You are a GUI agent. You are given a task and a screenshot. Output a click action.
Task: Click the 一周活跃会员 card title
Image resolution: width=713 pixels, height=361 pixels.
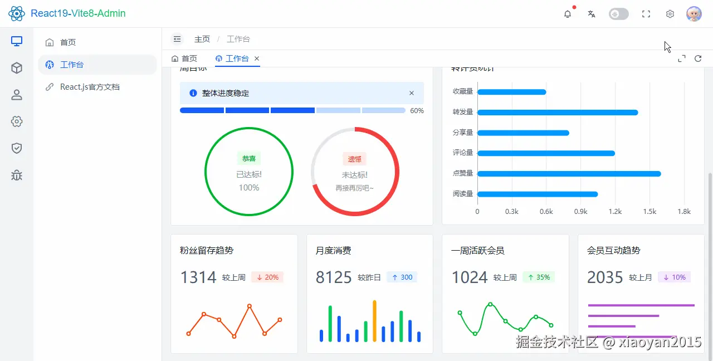(x=478, y=251)
